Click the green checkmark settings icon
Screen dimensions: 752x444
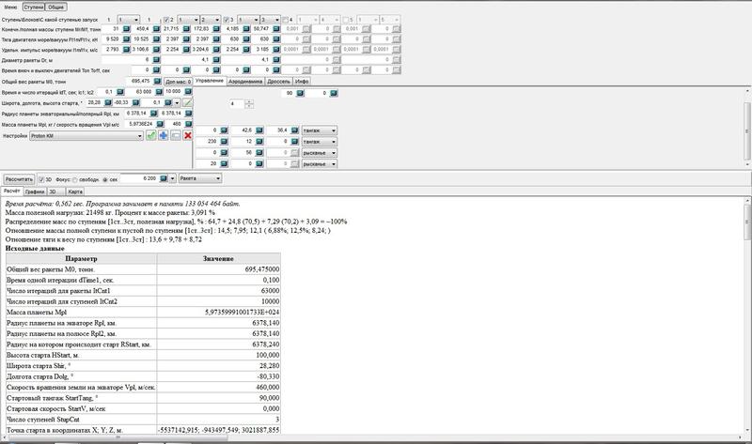point(151,135)
